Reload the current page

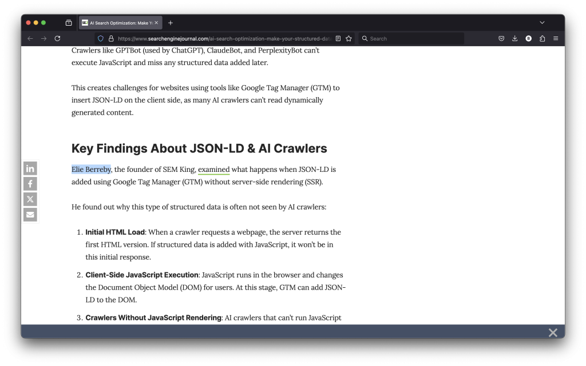57,38
